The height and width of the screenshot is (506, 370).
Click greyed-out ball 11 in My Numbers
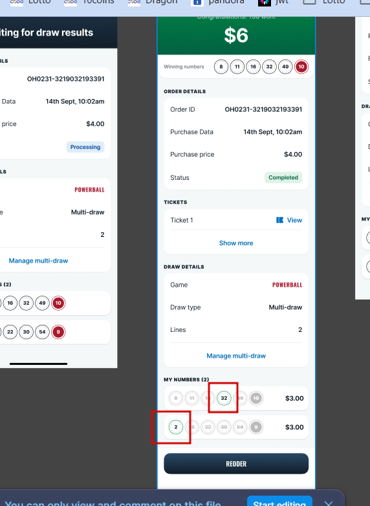coord(192,398)
